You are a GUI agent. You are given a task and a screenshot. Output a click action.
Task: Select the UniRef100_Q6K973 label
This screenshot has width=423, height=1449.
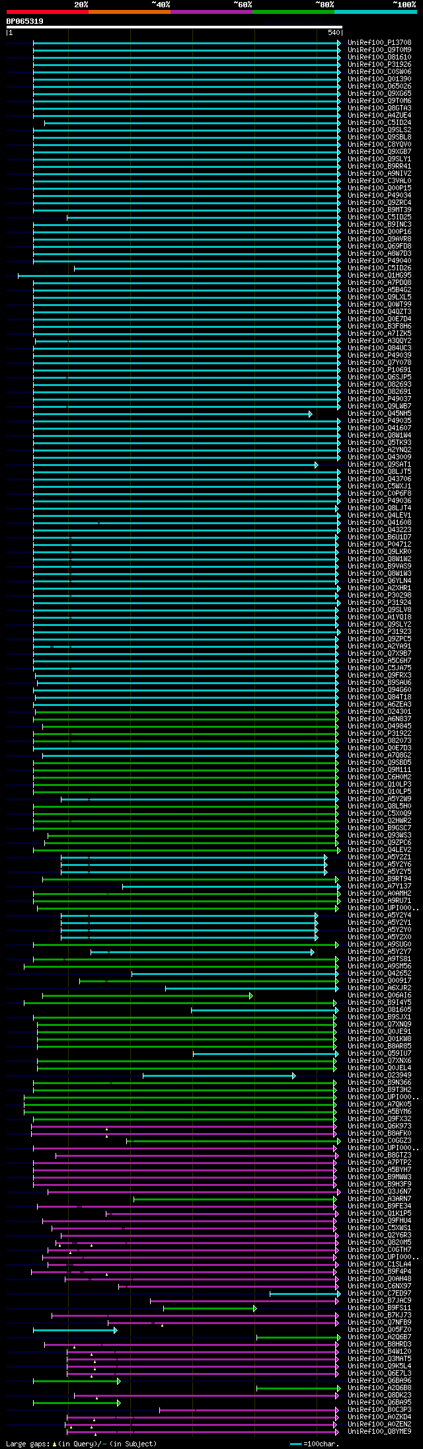[379, 1126]
